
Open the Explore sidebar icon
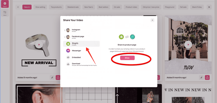pyautogui.click(x=5, y=4)
